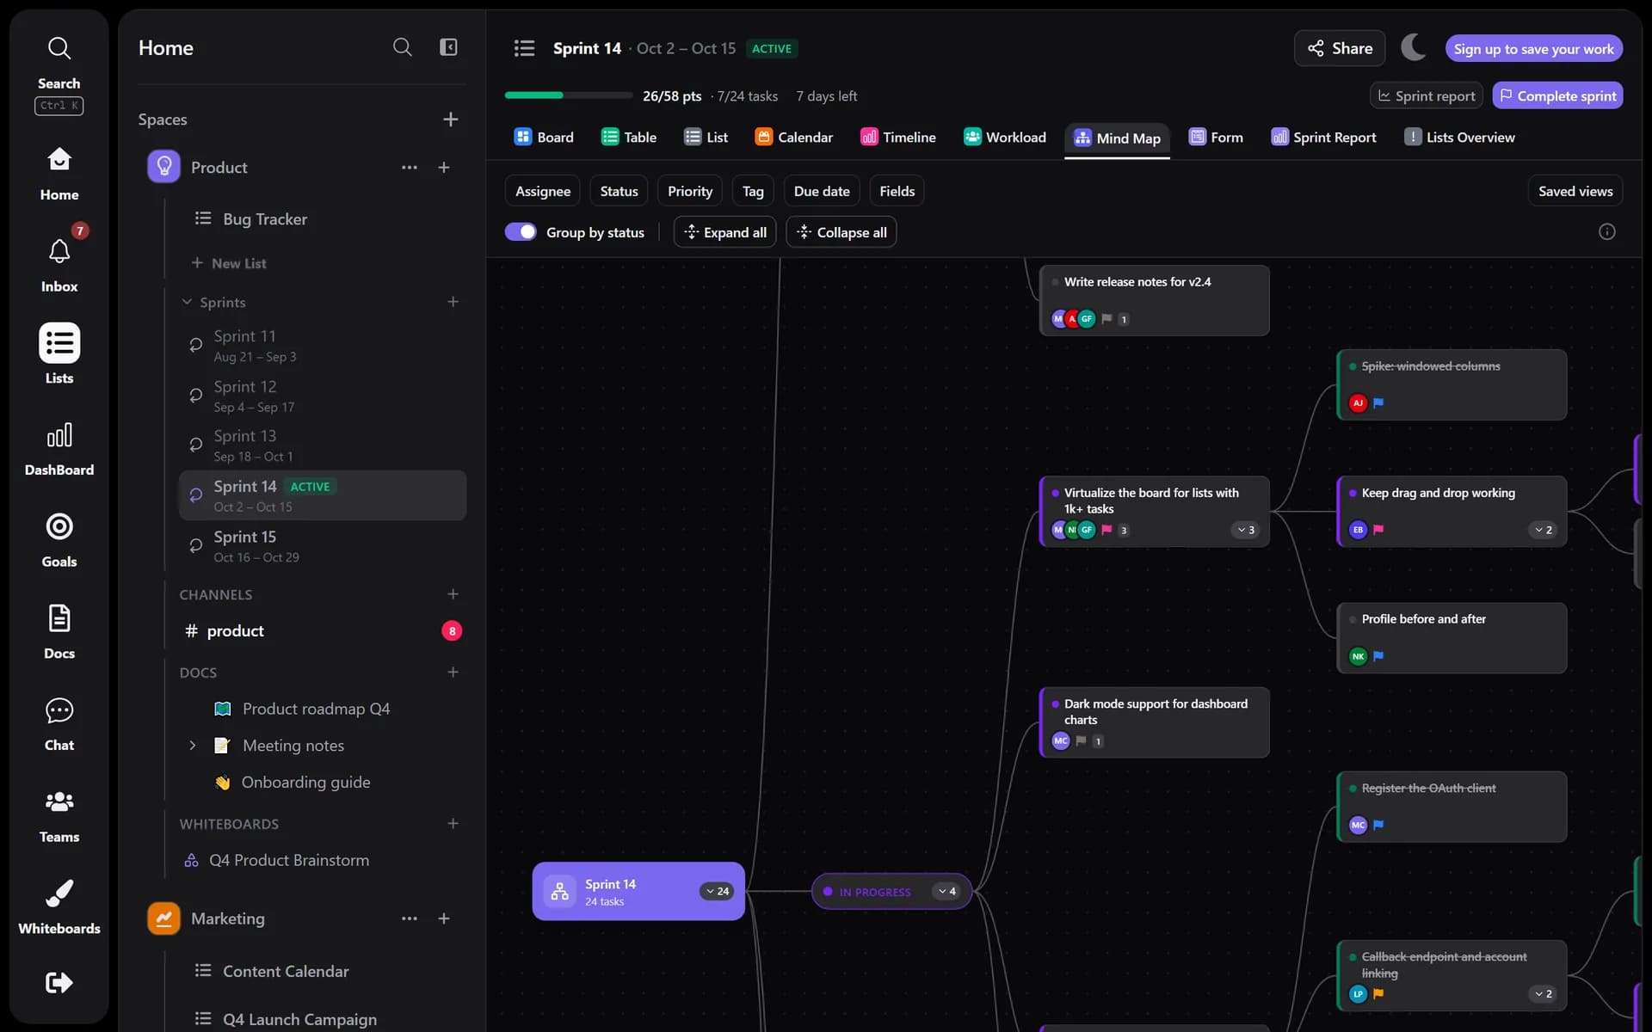The width and height of the screenshot is (1652, 1032).
Task: Expand Meeting notes doc chevron
Action: pos(193,746)
